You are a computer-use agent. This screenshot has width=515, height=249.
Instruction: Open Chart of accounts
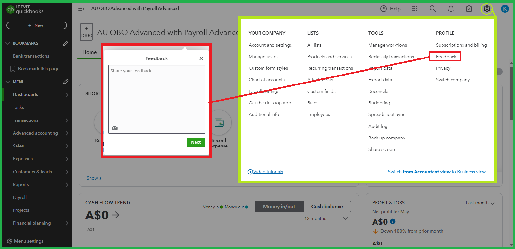[x=267, y=80]
